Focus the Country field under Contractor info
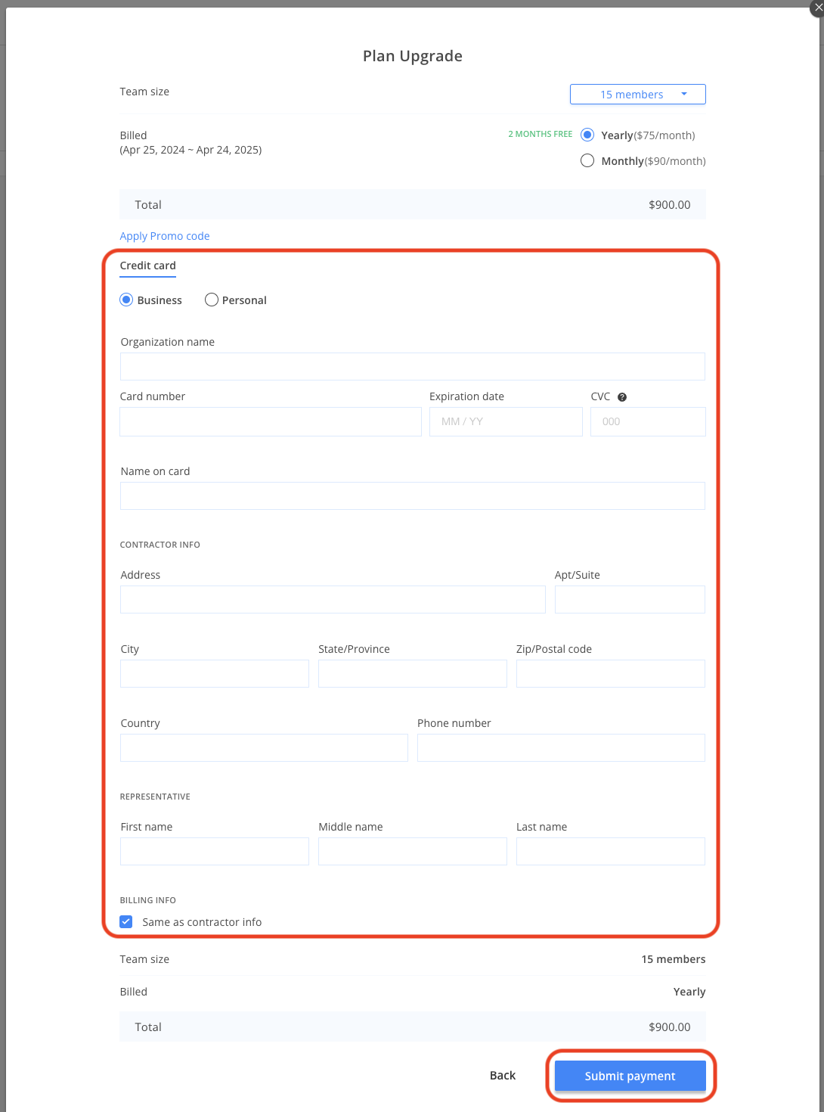The width and height of the screenshot is (824, 1112). (263, 747)
